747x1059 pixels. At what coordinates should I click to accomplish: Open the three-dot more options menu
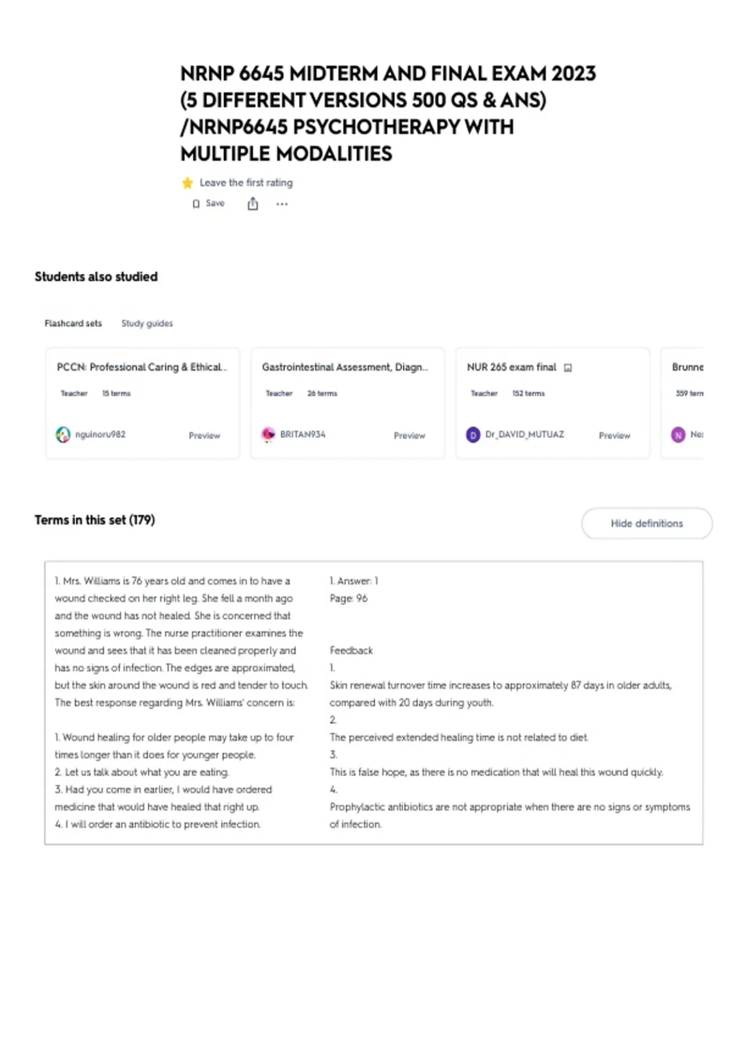[282, 204]
